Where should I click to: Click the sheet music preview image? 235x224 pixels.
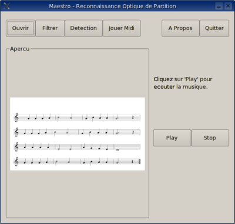[78, 134]
